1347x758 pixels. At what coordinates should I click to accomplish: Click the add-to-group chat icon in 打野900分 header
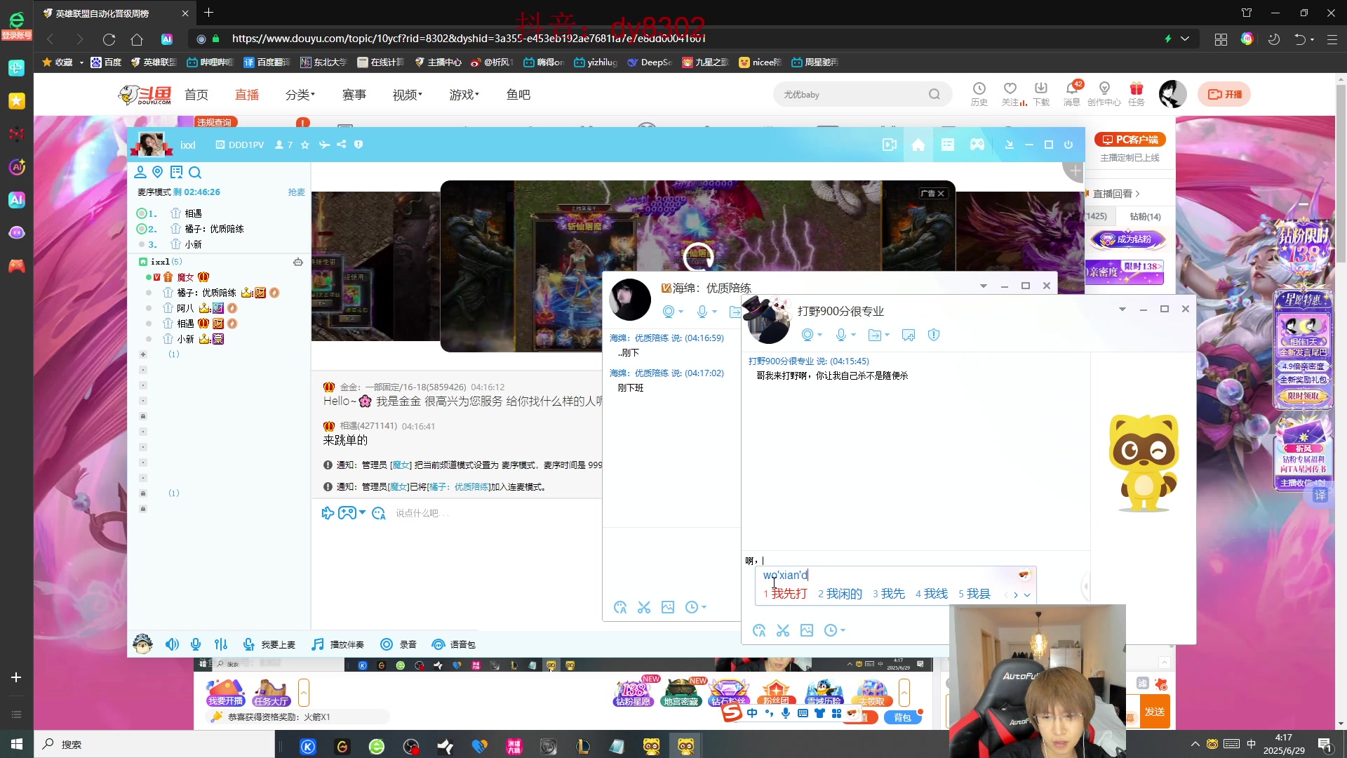coord(909,335)
